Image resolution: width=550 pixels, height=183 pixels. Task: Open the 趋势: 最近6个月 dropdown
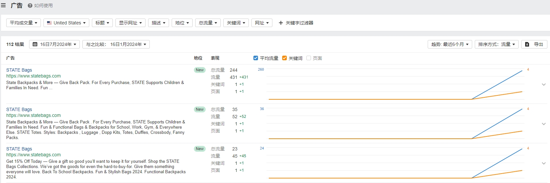pos(450,44)
